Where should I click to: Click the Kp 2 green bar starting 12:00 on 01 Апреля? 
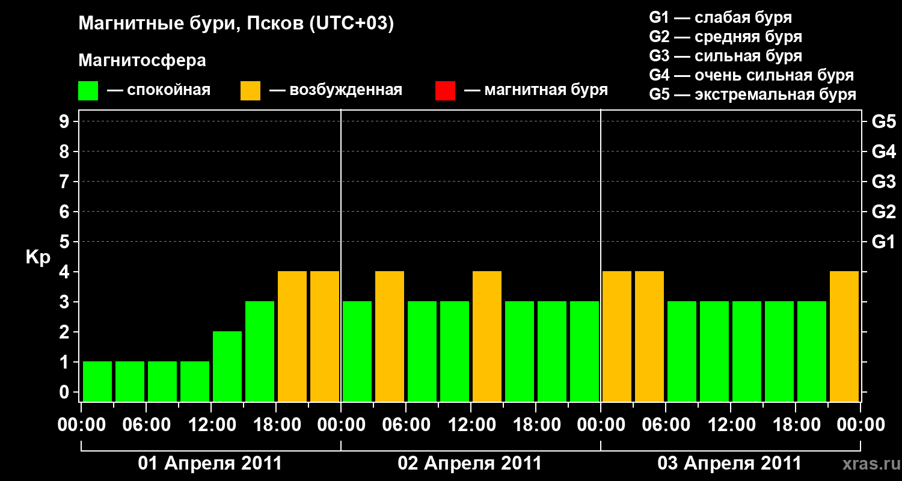227,366
